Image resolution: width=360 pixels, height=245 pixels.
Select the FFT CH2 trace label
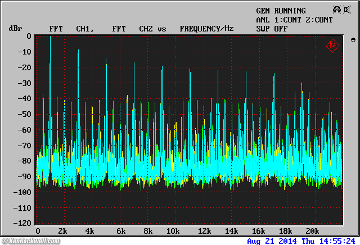tap(132, 29)
